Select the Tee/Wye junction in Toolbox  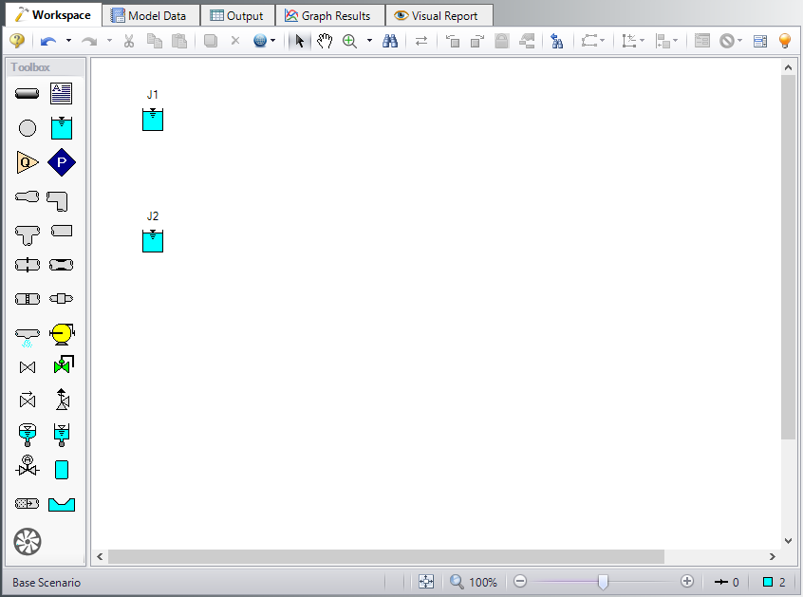tap(28, 235)
